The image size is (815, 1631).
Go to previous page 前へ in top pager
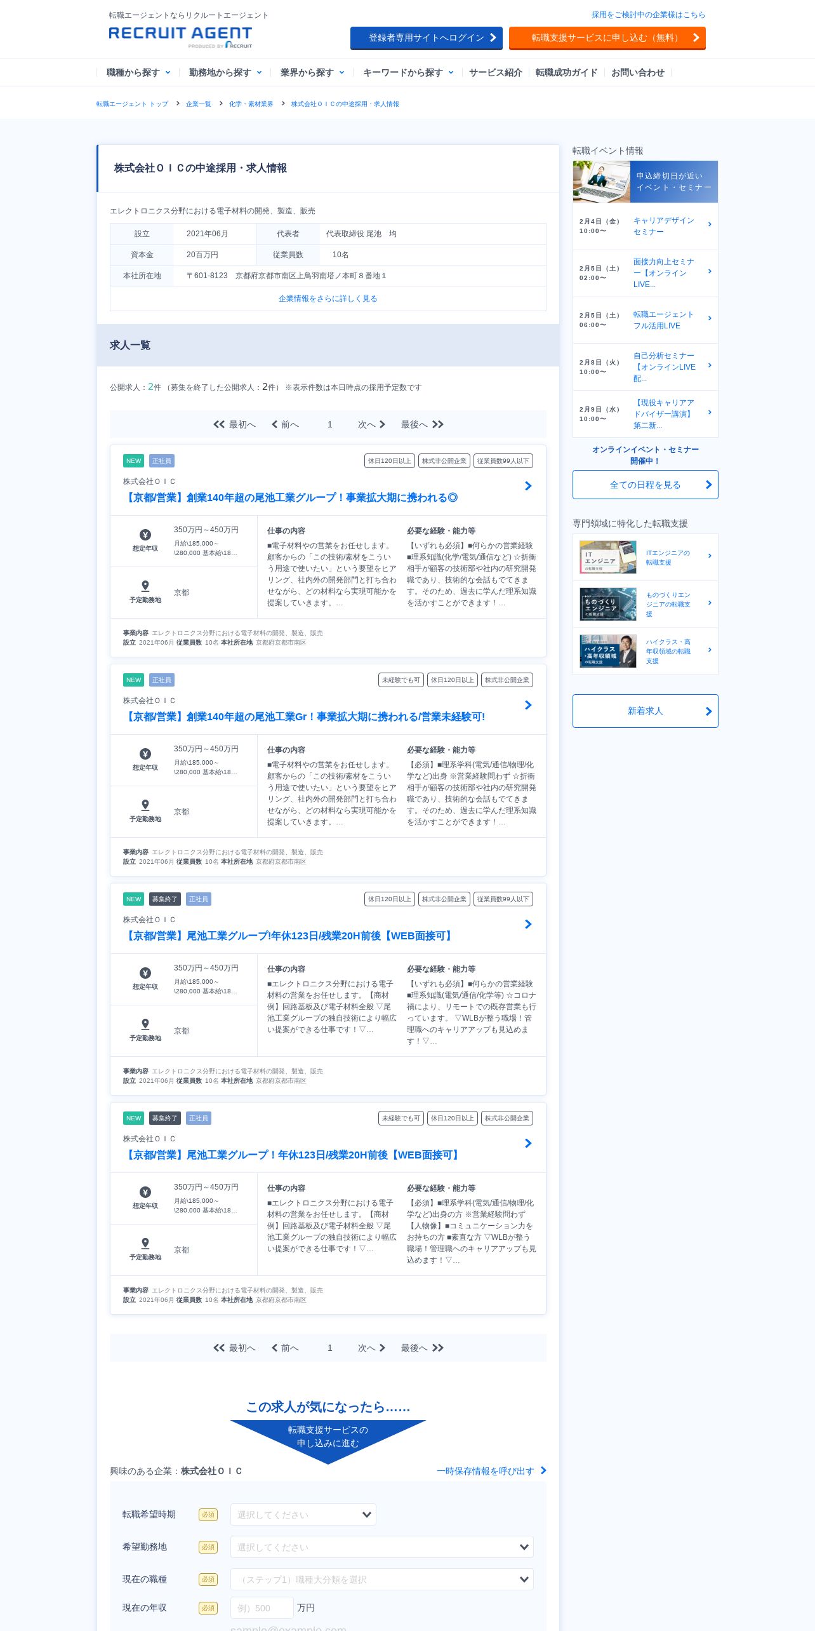pyautogui.click(x=285, y=424)
